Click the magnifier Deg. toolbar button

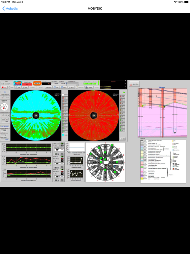(x=18, y=87)
